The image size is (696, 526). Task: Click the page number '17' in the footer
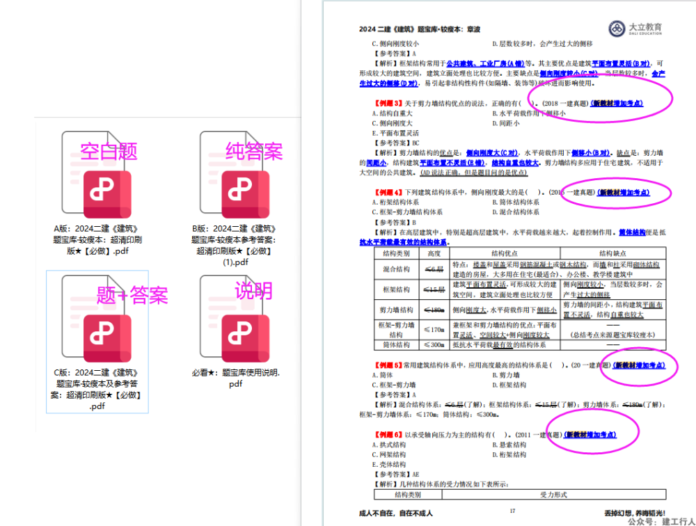pos(513,511)
